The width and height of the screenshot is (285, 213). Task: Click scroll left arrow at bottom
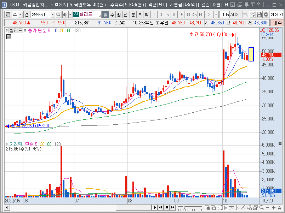tap(7, 207)
